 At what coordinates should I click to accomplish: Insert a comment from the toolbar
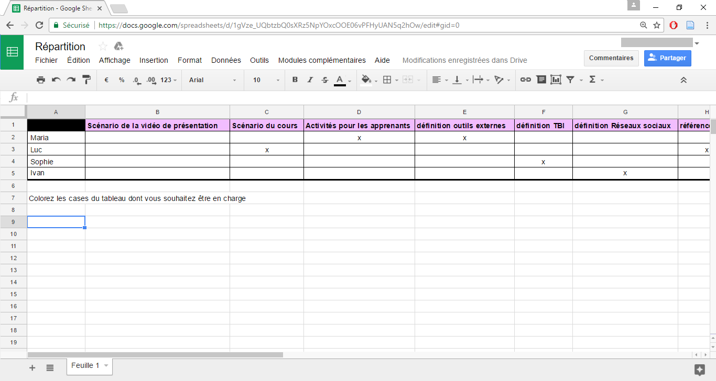541,80
